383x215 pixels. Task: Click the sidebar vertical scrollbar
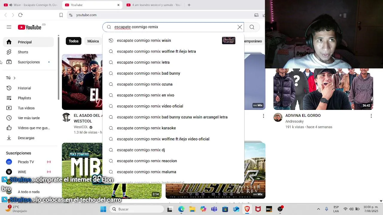59,68
